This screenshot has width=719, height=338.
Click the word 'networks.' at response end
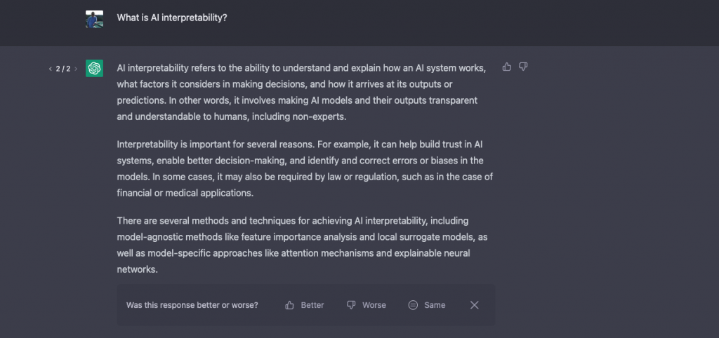click(138, 269)
